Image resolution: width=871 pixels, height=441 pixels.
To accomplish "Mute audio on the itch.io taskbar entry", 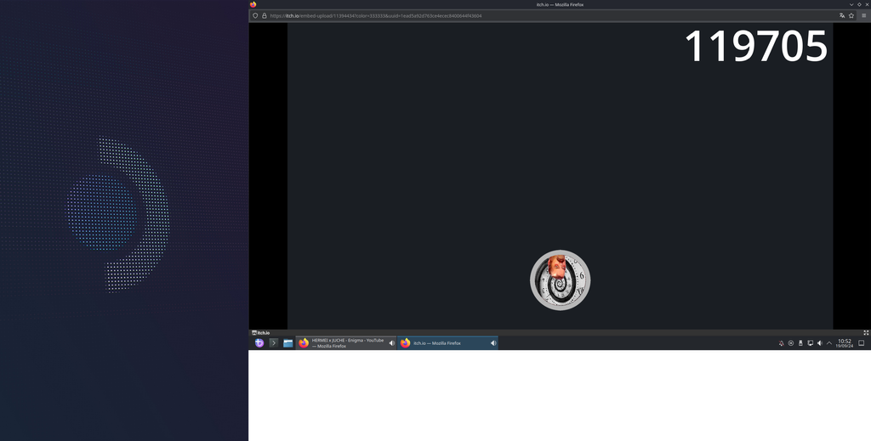I will pyautogui.click(x=493, y=343).
